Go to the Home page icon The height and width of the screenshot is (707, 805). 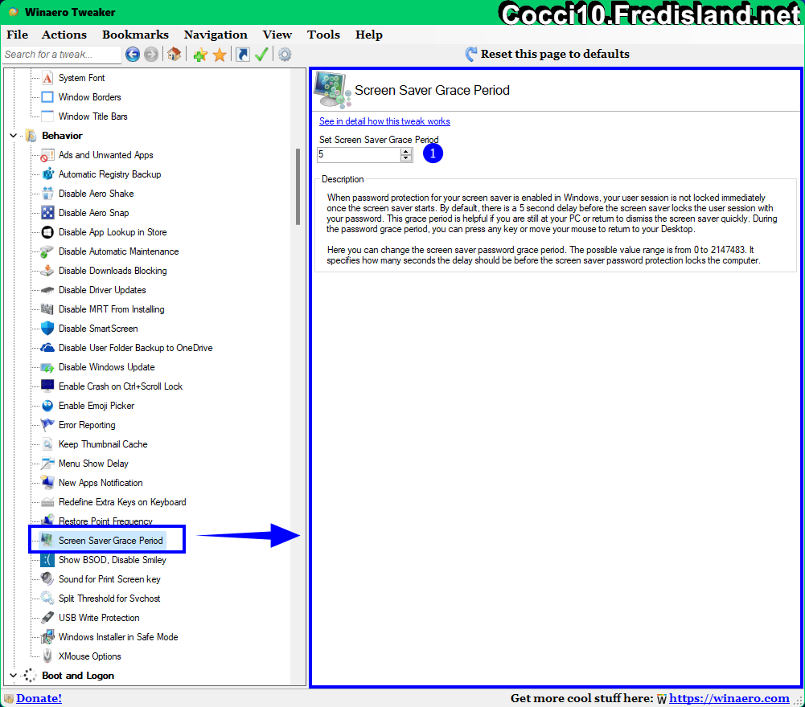pyautogui.click(x=174, y=55)
